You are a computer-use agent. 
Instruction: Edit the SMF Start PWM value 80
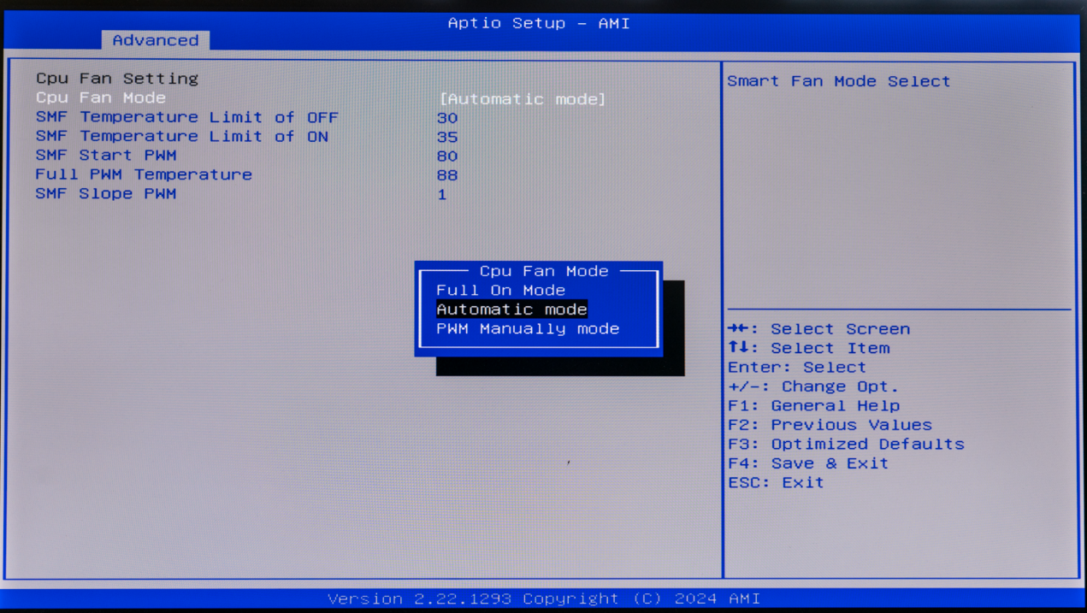click(447, 156)
